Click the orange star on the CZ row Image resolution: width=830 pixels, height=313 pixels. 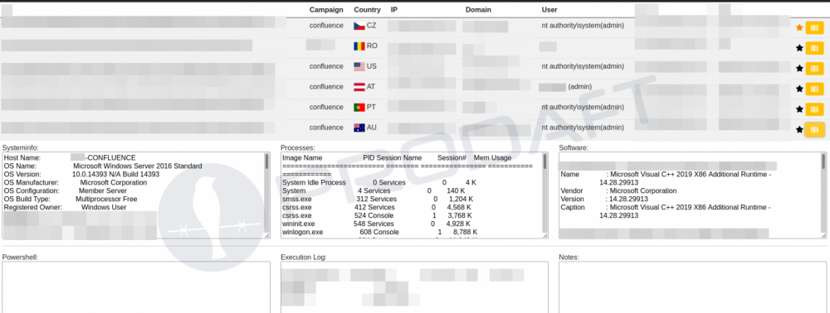[799, 28]
